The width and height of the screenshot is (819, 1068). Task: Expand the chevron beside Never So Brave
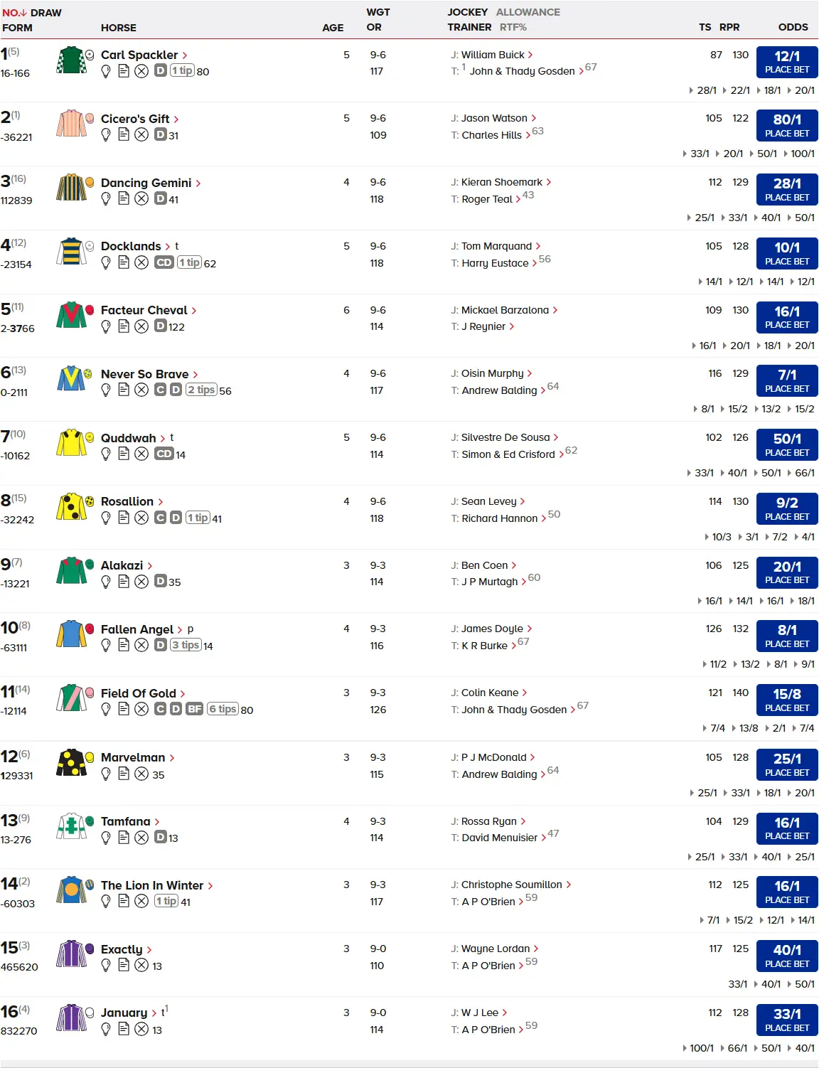point(196,375)
